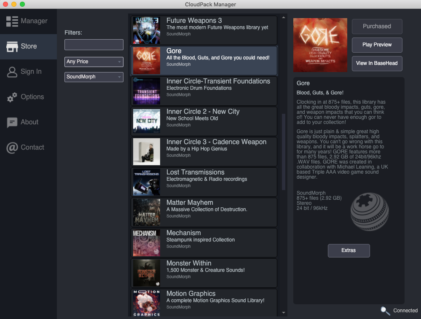
Task: Click the Future Weapons 3 title
Action: click(x=194, y=20)
